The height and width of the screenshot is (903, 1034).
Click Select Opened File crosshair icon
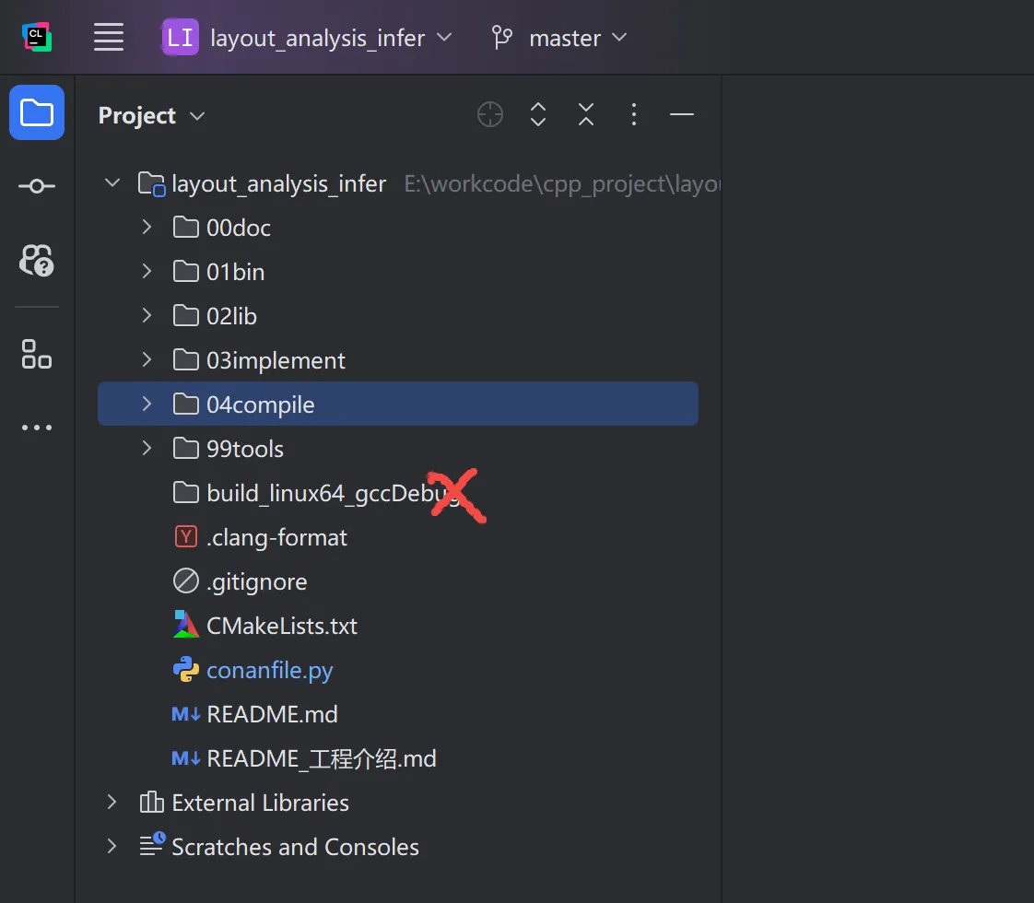click(490, 114)
